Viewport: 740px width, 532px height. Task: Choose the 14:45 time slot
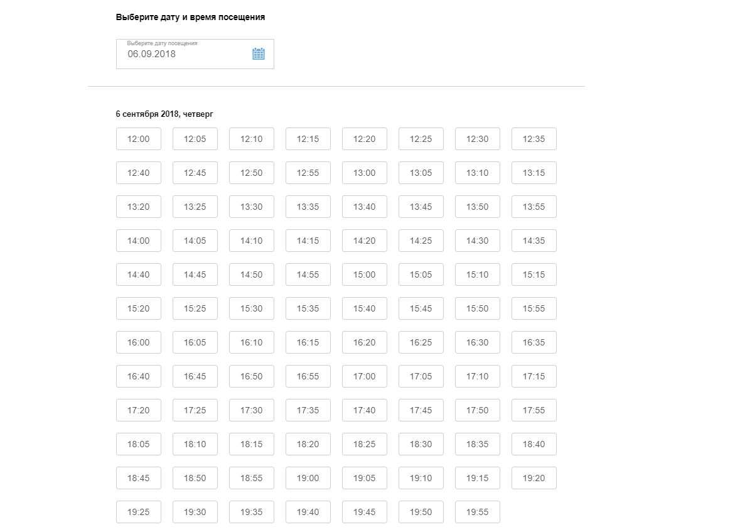point(195,274)
